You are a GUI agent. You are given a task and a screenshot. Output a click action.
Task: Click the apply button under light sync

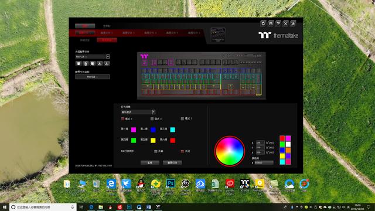coord(150,163)
